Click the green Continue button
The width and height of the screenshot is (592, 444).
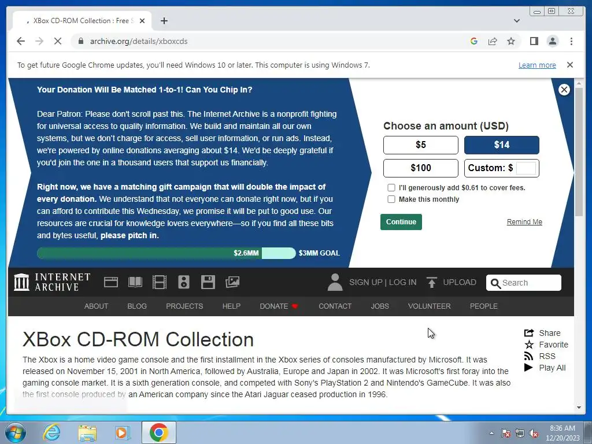point(401,222)
